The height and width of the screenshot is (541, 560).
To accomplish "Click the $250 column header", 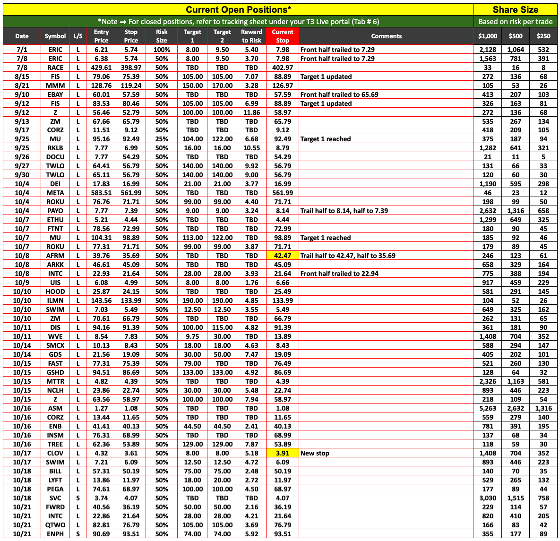I will 543,36.
